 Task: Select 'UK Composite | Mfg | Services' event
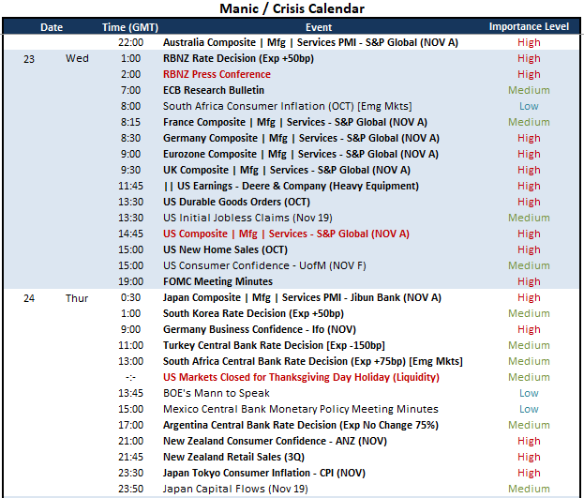click(287, 170)
